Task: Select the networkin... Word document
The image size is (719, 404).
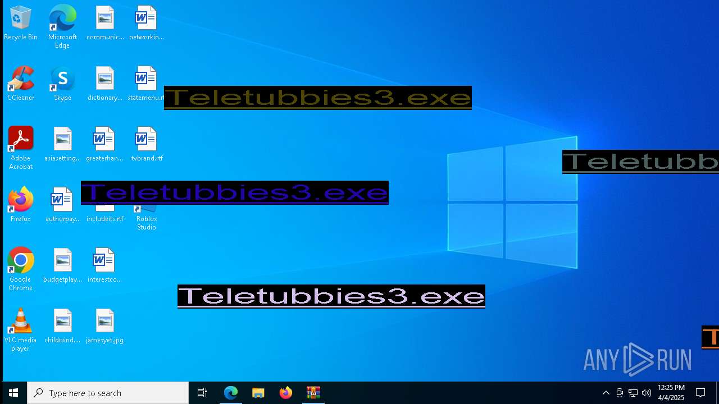Action: point(146,24)
